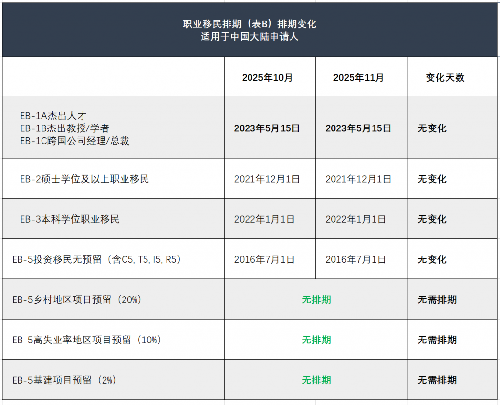Click 无变化 in the EB-5 无预留 row
The height and width of the screenshot is (405, 500).
432,259
